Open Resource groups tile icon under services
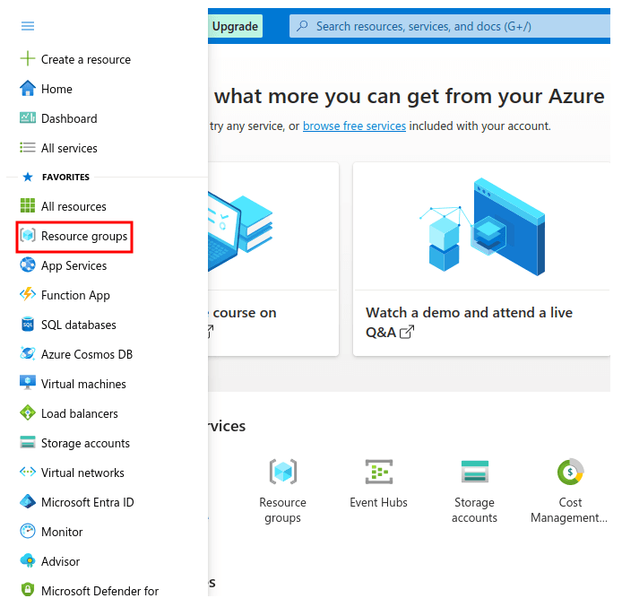 coord(283,472)
